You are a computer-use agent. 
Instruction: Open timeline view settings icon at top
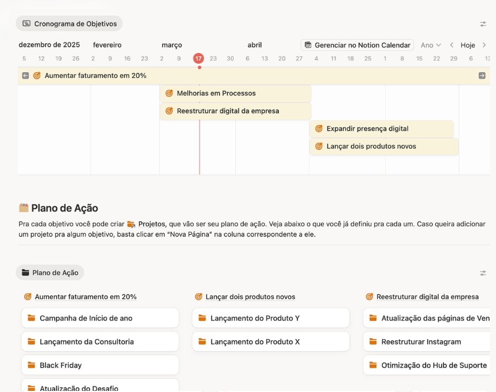tap(483, 24)
